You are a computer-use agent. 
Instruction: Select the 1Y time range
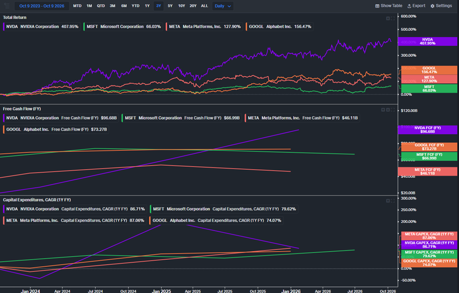[x=147, y=6]
